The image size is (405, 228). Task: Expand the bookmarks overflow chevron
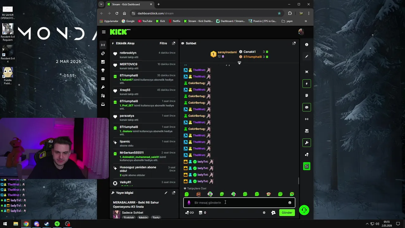point(306,21)
